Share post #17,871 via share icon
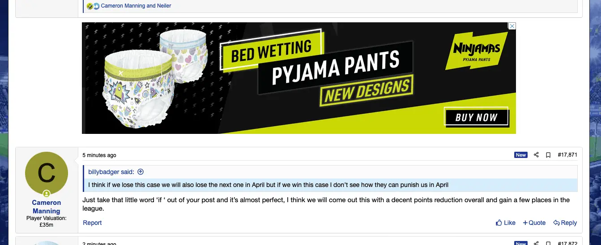The image size is (601, 245). click(x=536, y=155)
